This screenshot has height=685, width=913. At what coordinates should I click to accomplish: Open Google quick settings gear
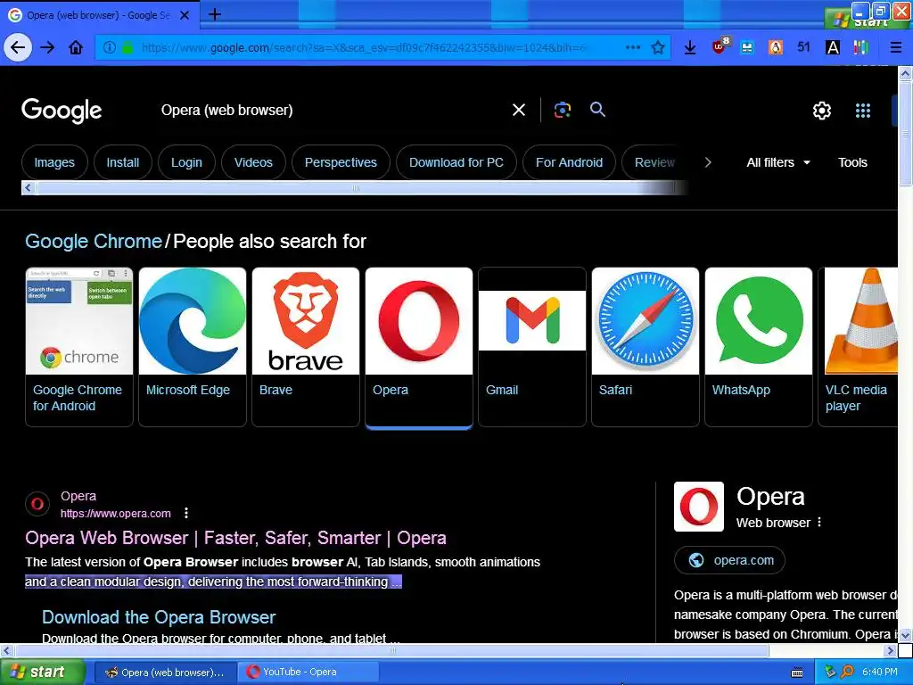821,110
